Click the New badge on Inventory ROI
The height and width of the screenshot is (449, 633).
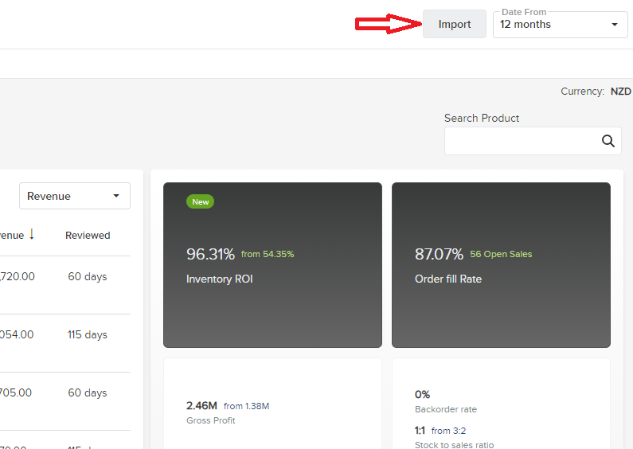pos(200,201)
